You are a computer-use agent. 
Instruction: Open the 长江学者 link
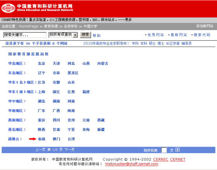coord(173,43)
